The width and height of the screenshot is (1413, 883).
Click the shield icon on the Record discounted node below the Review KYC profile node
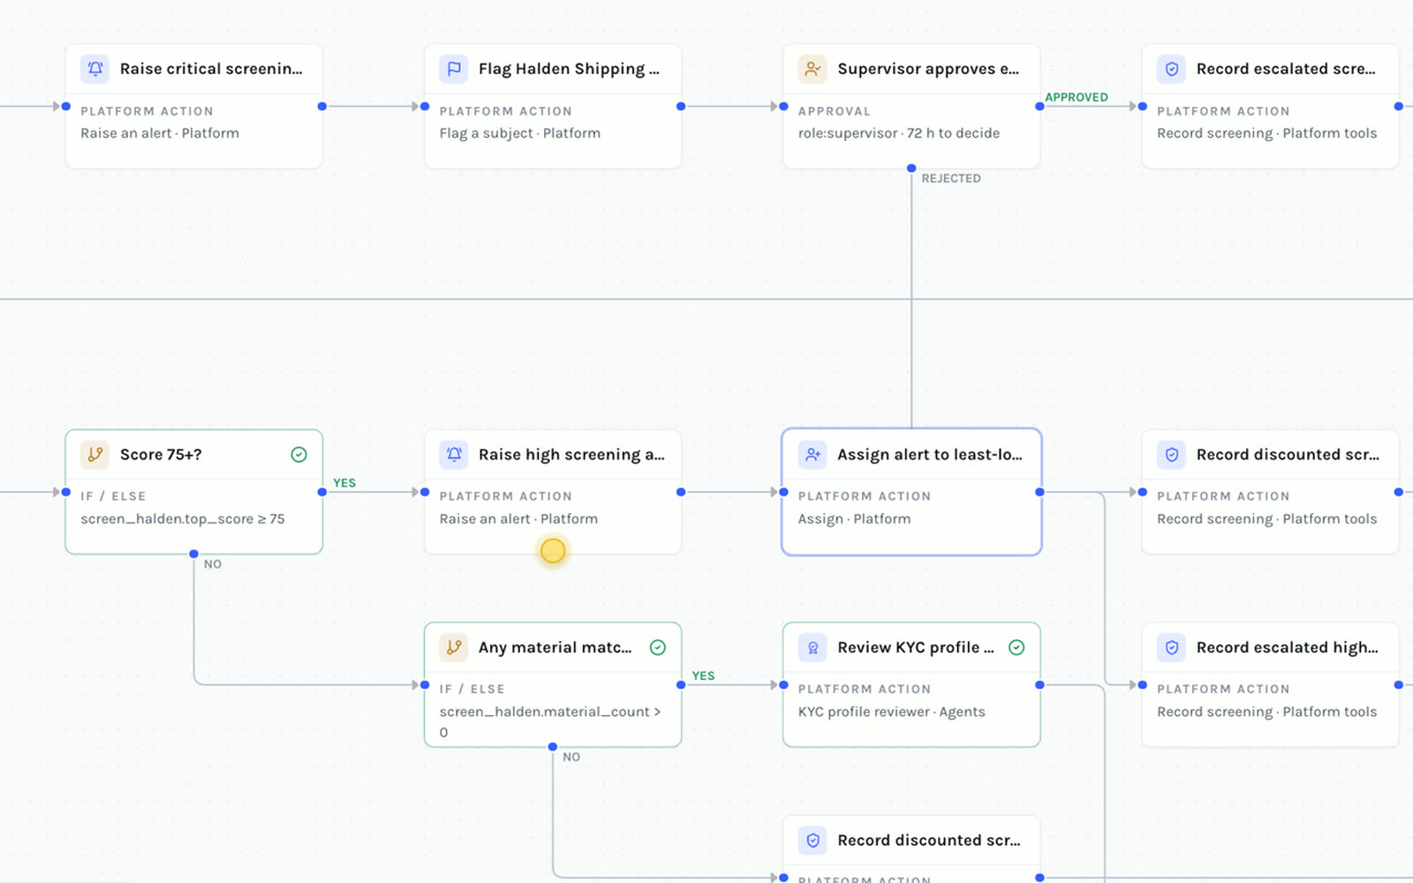(812, 840)
